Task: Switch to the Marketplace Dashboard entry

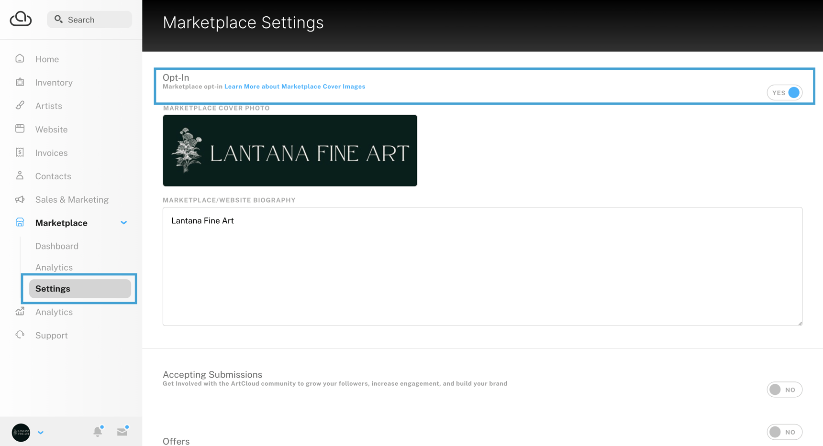Action: point(56,246)
